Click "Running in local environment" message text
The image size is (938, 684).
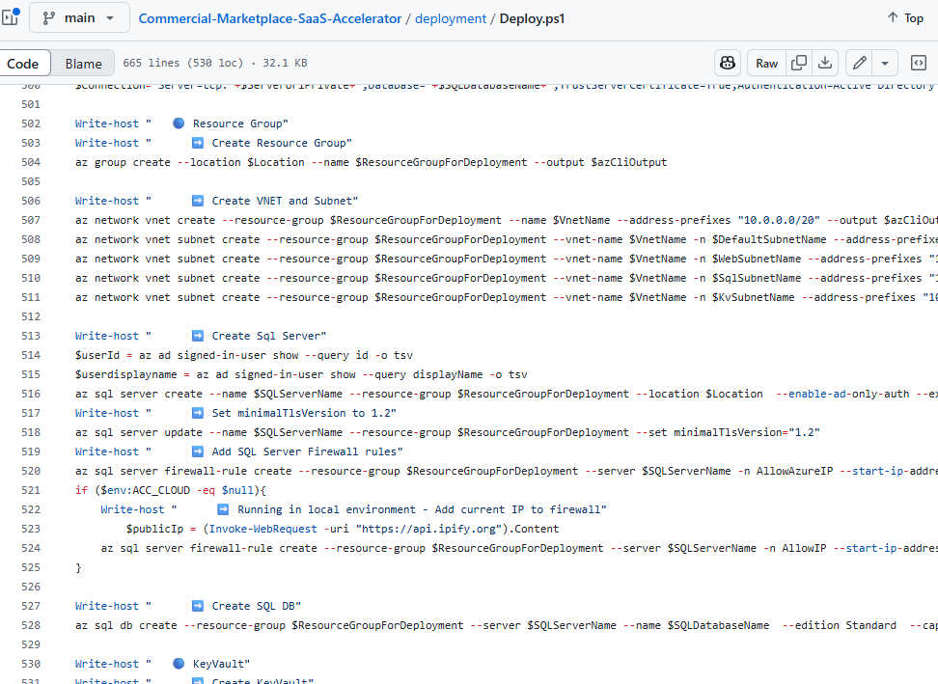326,509
